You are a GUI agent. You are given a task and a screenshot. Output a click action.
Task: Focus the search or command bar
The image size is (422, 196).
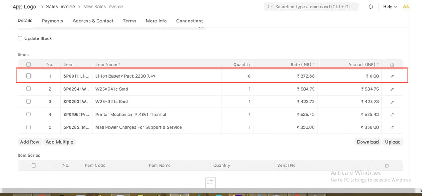click(311, 7)
